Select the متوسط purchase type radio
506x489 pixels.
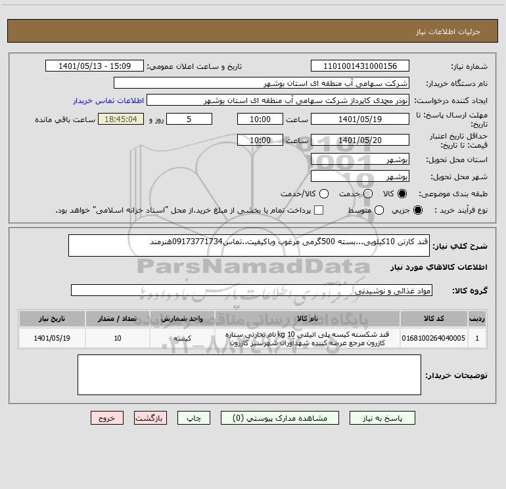pos(379,210)
